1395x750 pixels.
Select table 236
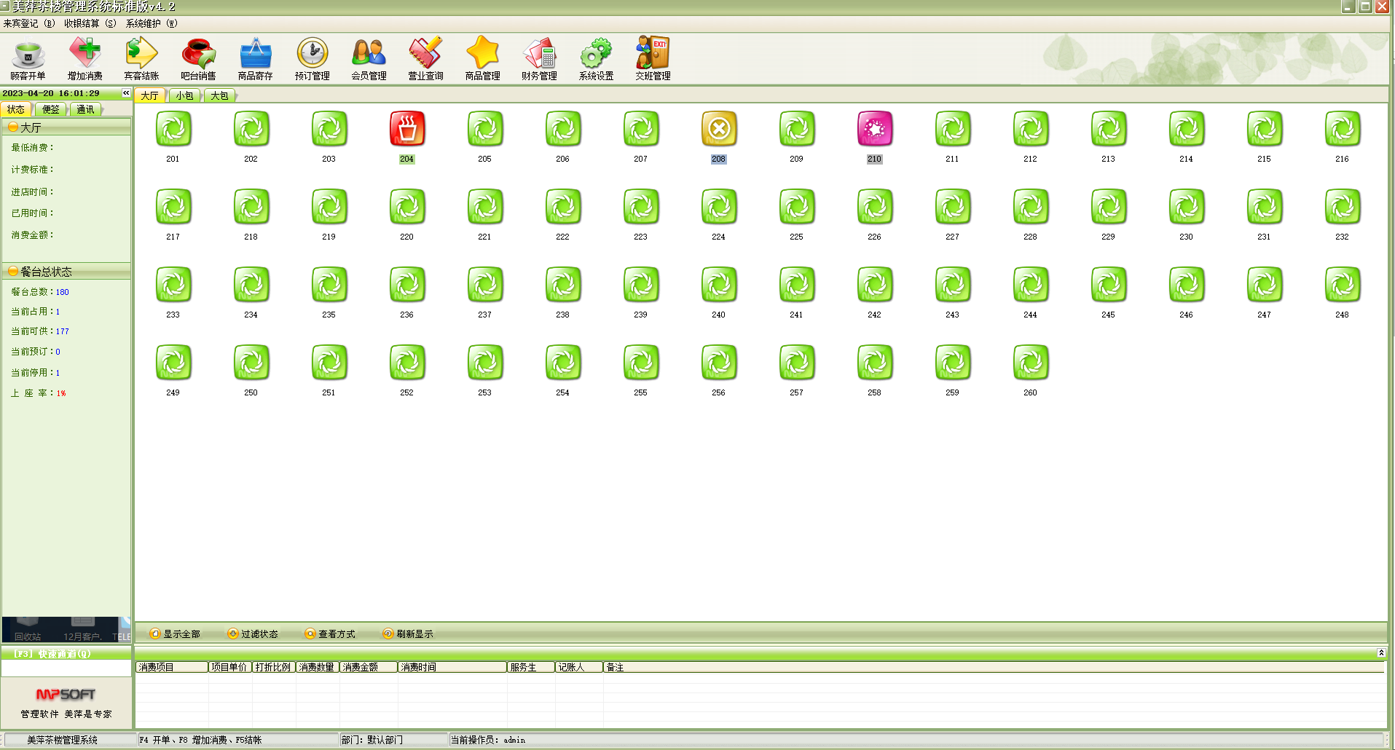(x=407, y=285)
